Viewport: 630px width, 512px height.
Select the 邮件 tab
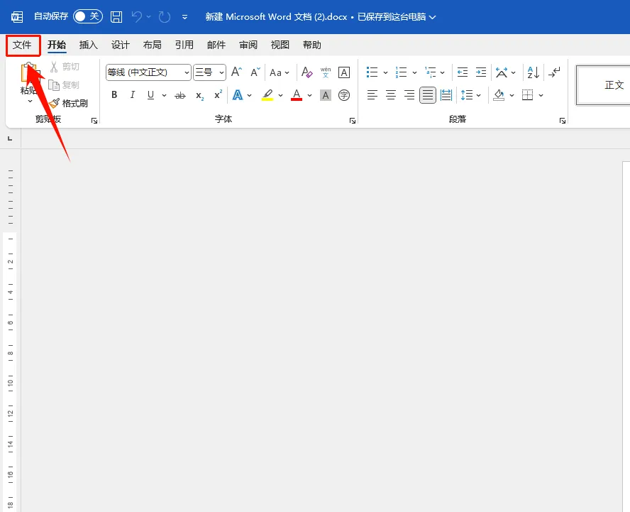[216, 45]
